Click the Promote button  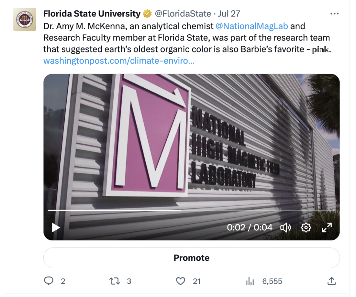(191, 258)
